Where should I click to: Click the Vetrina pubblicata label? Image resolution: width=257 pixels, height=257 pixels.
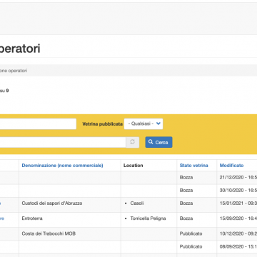point(102,124)
